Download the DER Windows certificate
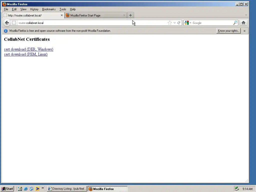This screenshot has height=192, width=256. click(28, 49)
